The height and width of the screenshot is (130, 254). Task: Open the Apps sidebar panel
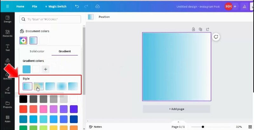pyautogui.click(x=7, y=119)
